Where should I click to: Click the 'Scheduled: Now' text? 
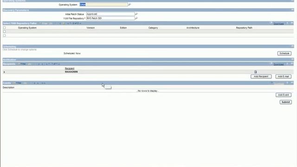click(x=72, y=53)
